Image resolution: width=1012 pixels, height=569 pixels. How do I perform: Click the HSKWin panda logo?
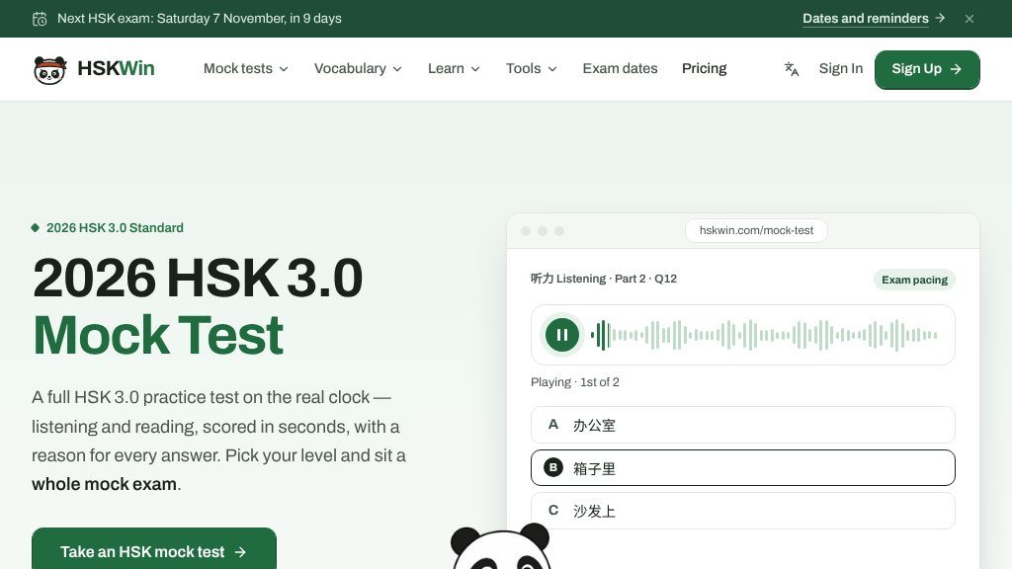tap(49, 69)
